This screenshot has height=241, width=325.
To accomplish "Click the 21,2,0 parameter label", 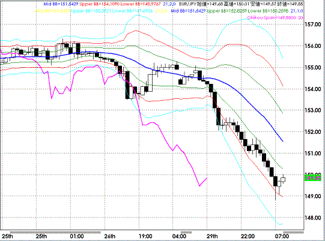I will (x=169, y=4).
